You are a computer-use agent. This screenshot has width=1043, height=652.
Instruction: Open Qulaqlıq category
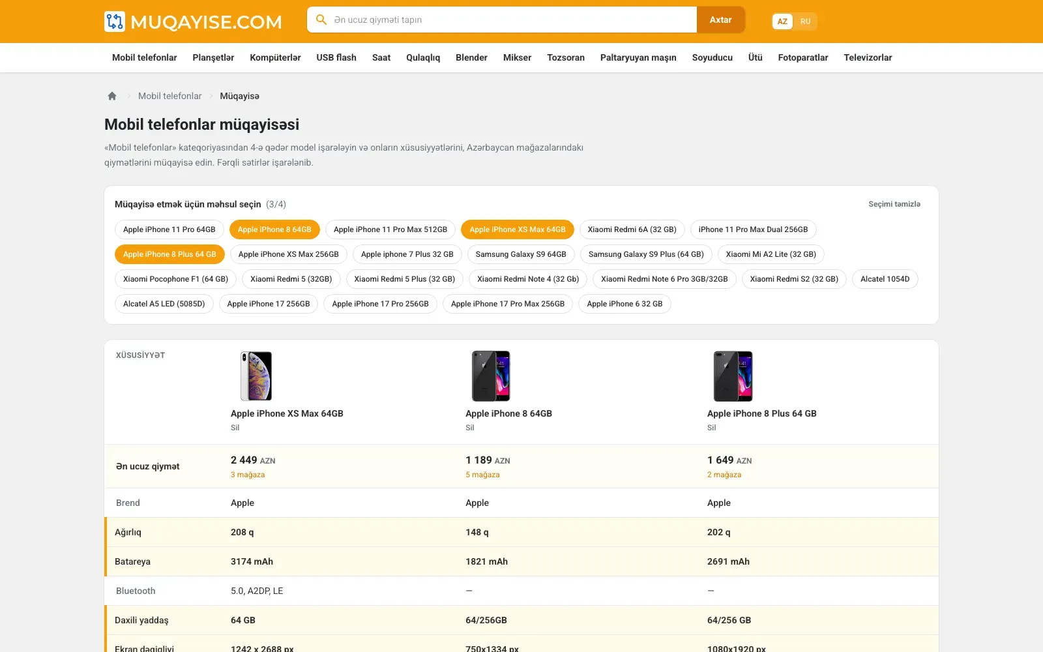[423, 57]
